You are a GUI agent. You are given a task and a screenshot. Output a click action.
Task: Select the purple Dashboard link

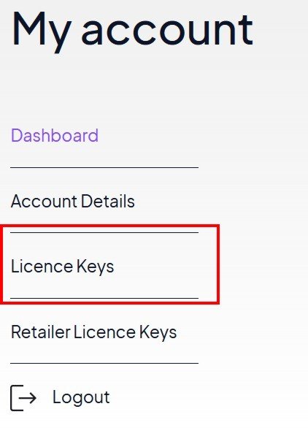click(x=55, y=135)
